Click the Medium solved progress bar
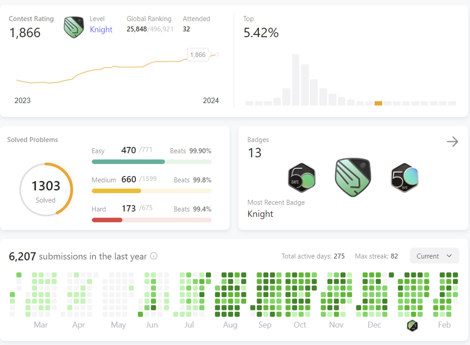 (151, 191)
